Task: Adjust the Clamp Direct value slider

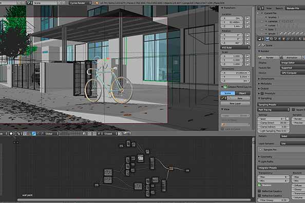Action: pos(274,123)
